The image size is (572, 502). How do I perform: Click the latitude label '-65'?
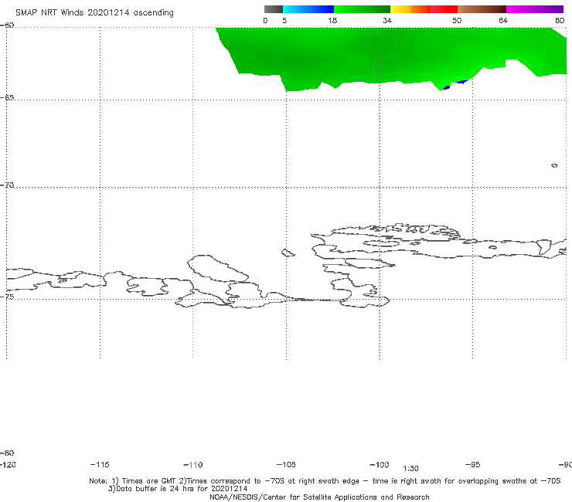tap(7, 98)
